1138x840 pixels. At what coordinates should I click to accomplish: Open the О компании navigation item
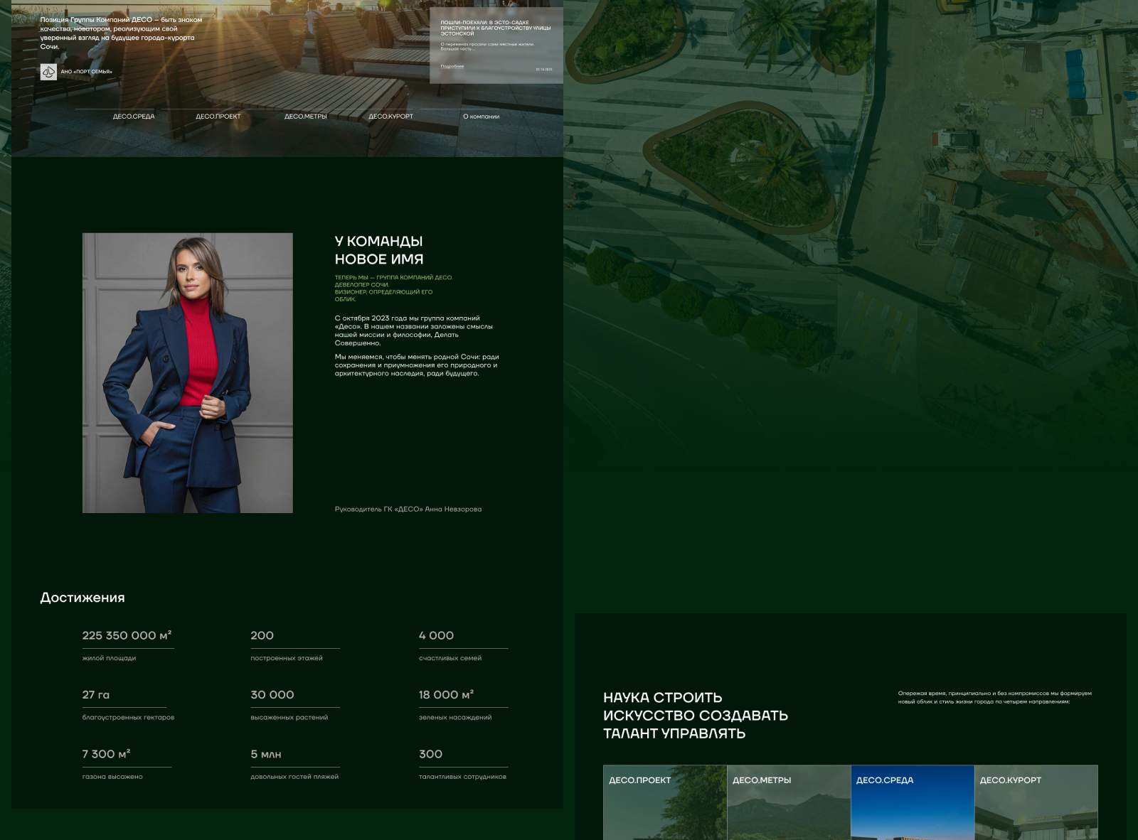pyautogui.click(x=481, y=117)
